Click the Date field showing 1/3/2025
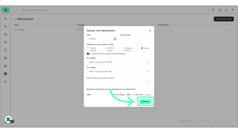This screenshot has width=238, height=133. click(x=102, y=39)
